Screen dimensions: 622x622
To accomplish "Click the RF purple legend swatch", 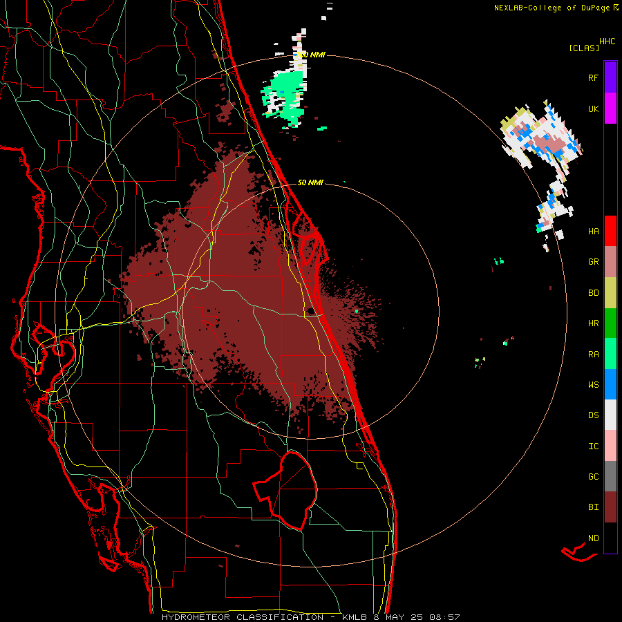I will click(x=610, y=77).
